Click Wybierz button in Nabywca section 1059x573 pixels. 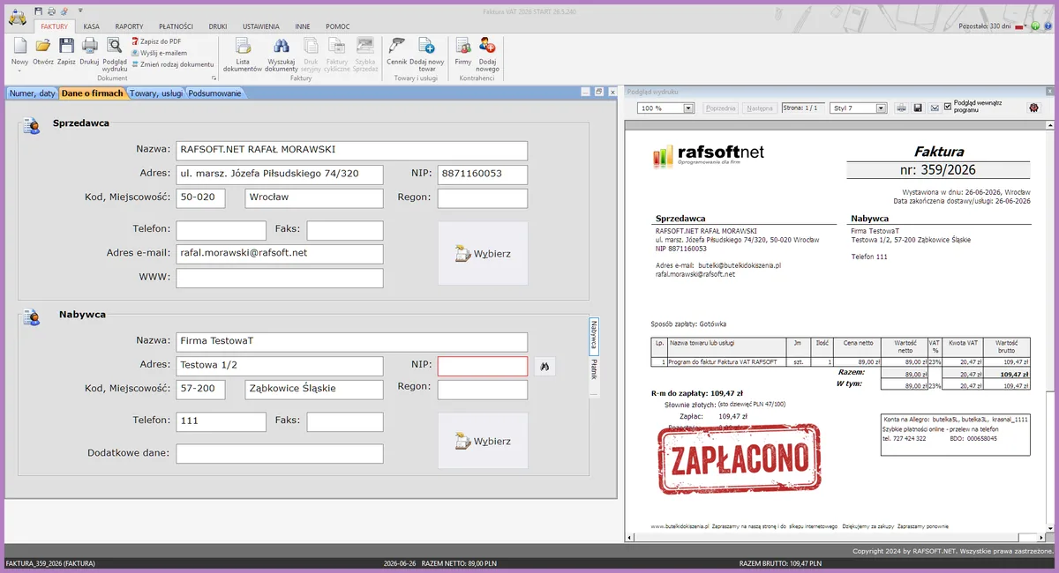coord(483,441)
